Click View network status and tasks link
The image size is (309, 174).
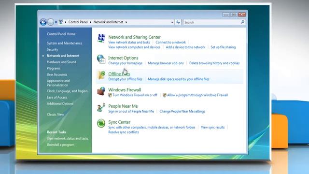pos(129,42)
